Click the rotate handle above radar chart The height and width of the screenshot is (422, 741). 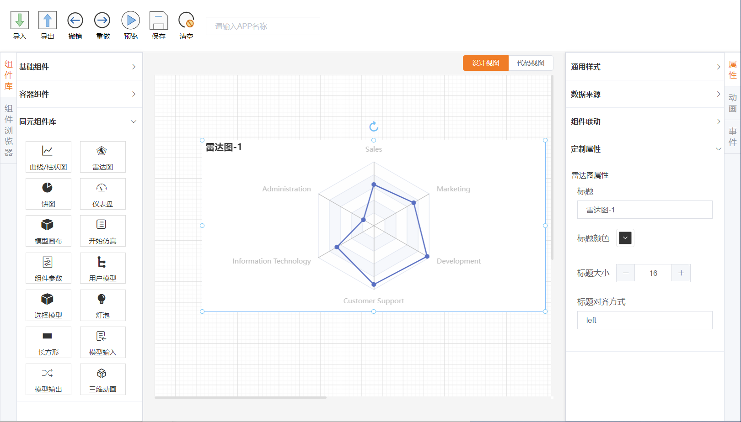click(374, 126)
